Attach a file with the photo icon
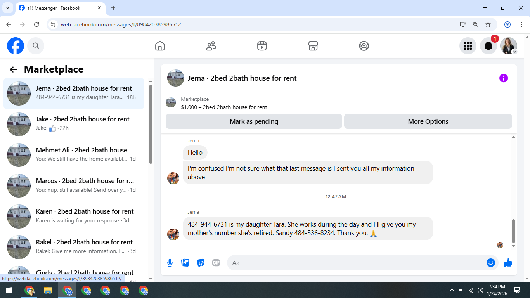 (185, 263)
